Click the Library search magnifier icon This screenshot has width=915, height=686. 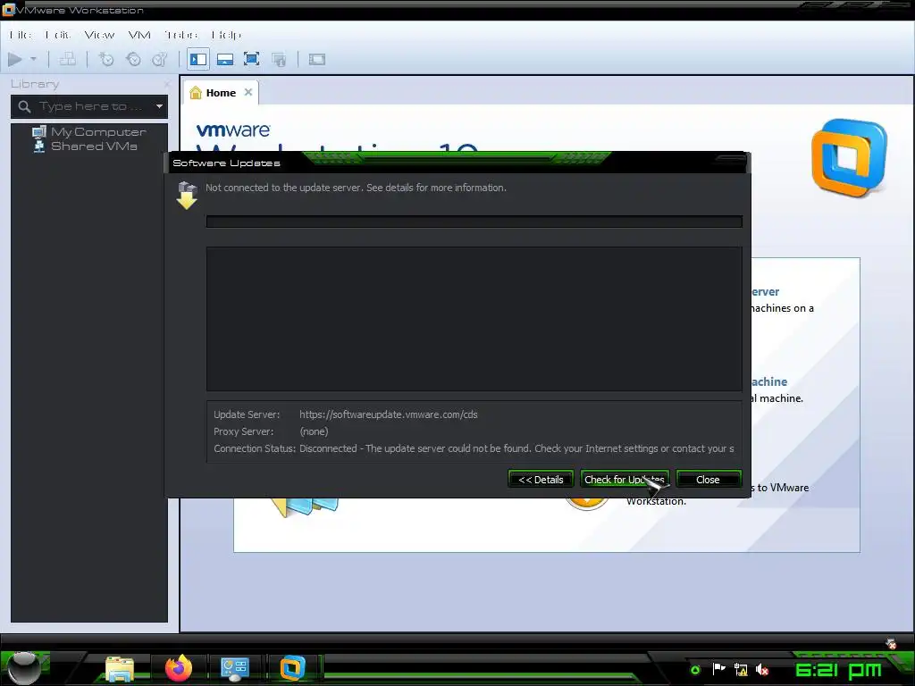(x=24, y=106)
